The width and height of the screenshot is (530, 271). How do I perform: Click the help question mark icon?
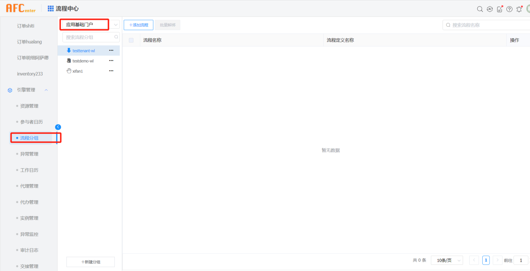(509, 9)
